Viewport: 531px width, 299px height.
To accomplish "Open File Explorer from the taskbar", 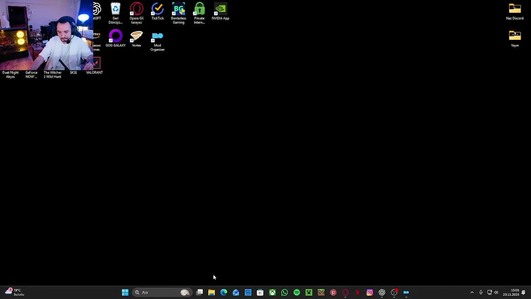I will pyautogui.click(x=212, y=292).
